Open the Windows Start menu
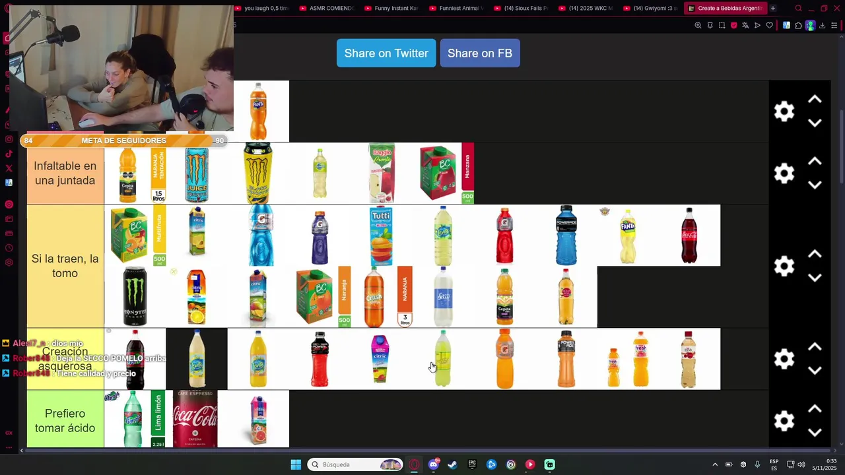 click(x=296, y=464)
